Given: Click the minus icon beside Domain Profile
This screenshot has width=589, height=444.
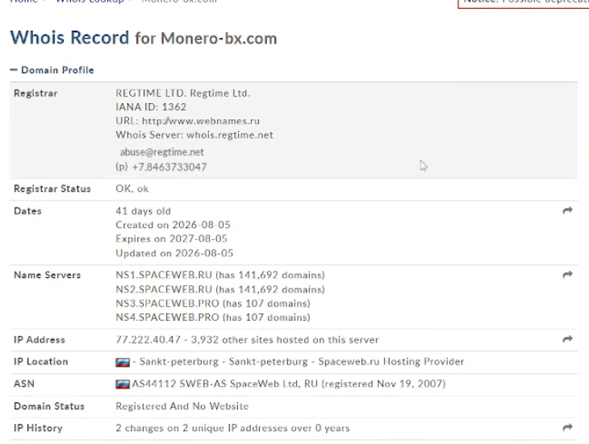Looking at the screenshot, I should [x=14, y=70].
